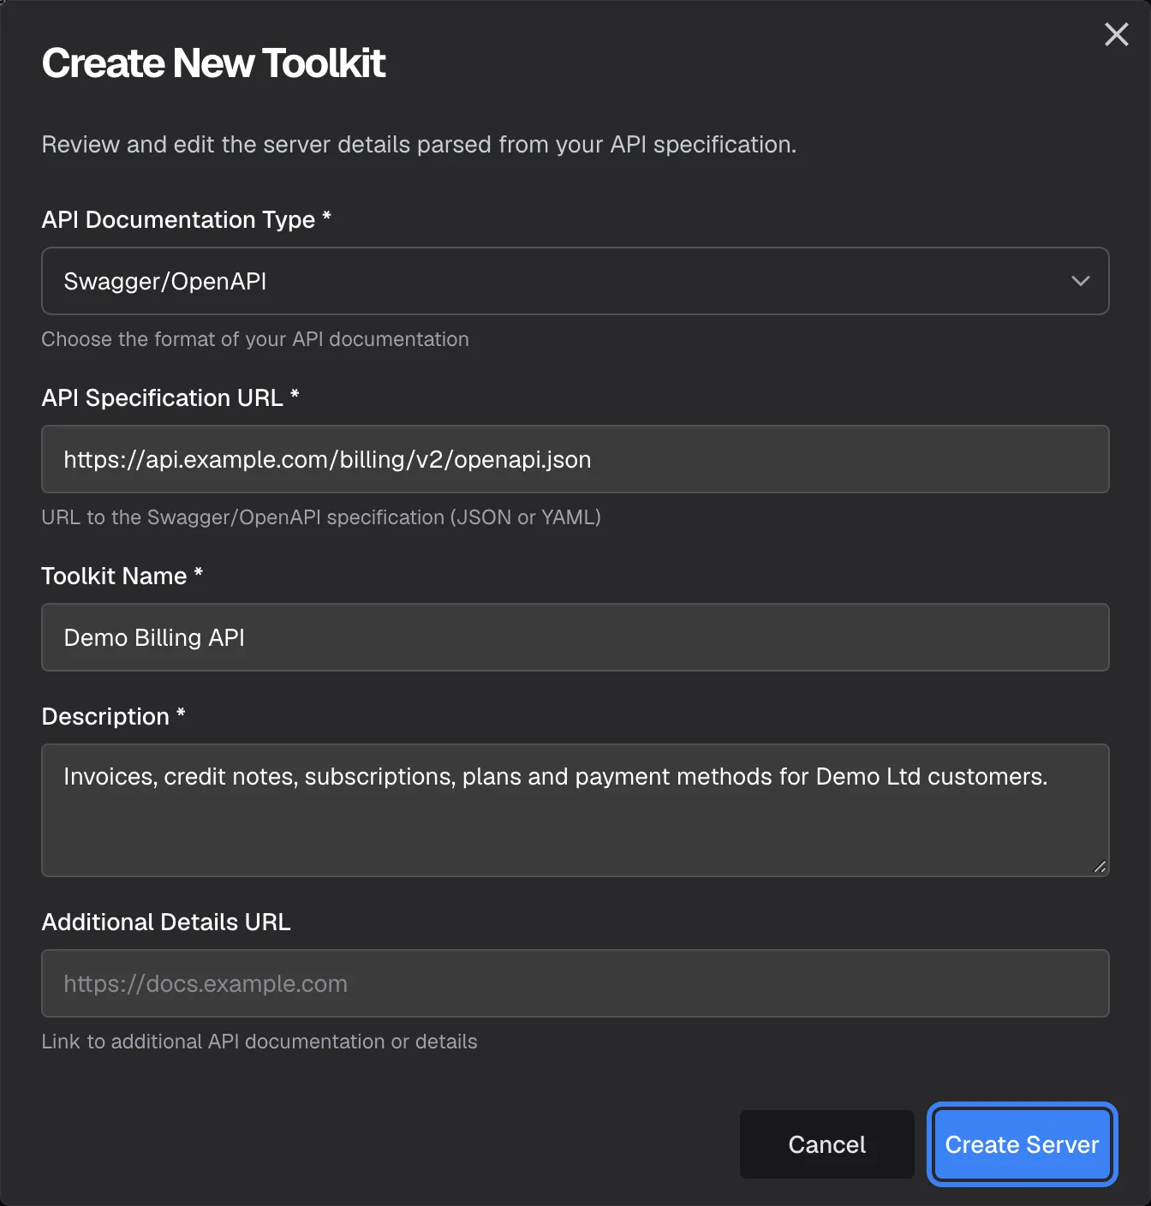
Task: Click the "API Documentation Type" label
Action: [186, 219]
